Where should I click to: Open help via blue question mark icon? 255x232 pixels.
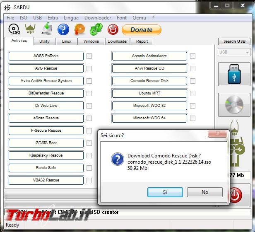click(x=63, y=29)
